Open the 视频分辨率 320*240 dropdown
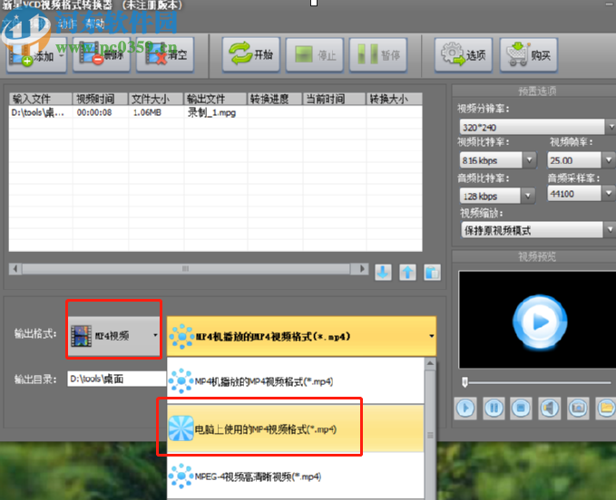The image size is (616, 500). (x=611, y=127)
